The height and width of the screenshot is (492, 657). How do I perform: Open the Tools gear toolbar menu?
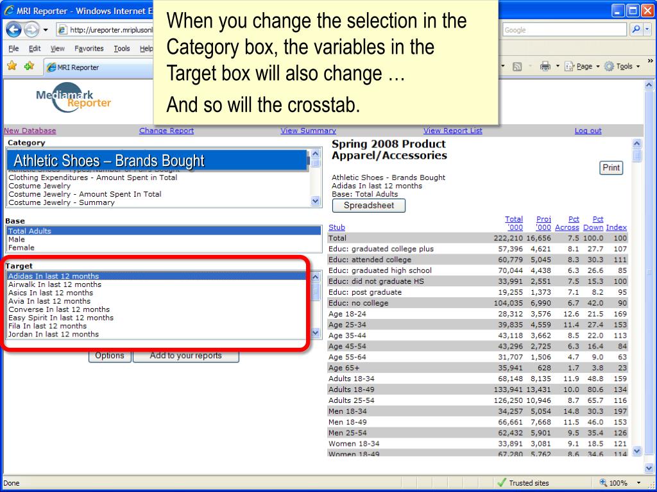[622, 66]
